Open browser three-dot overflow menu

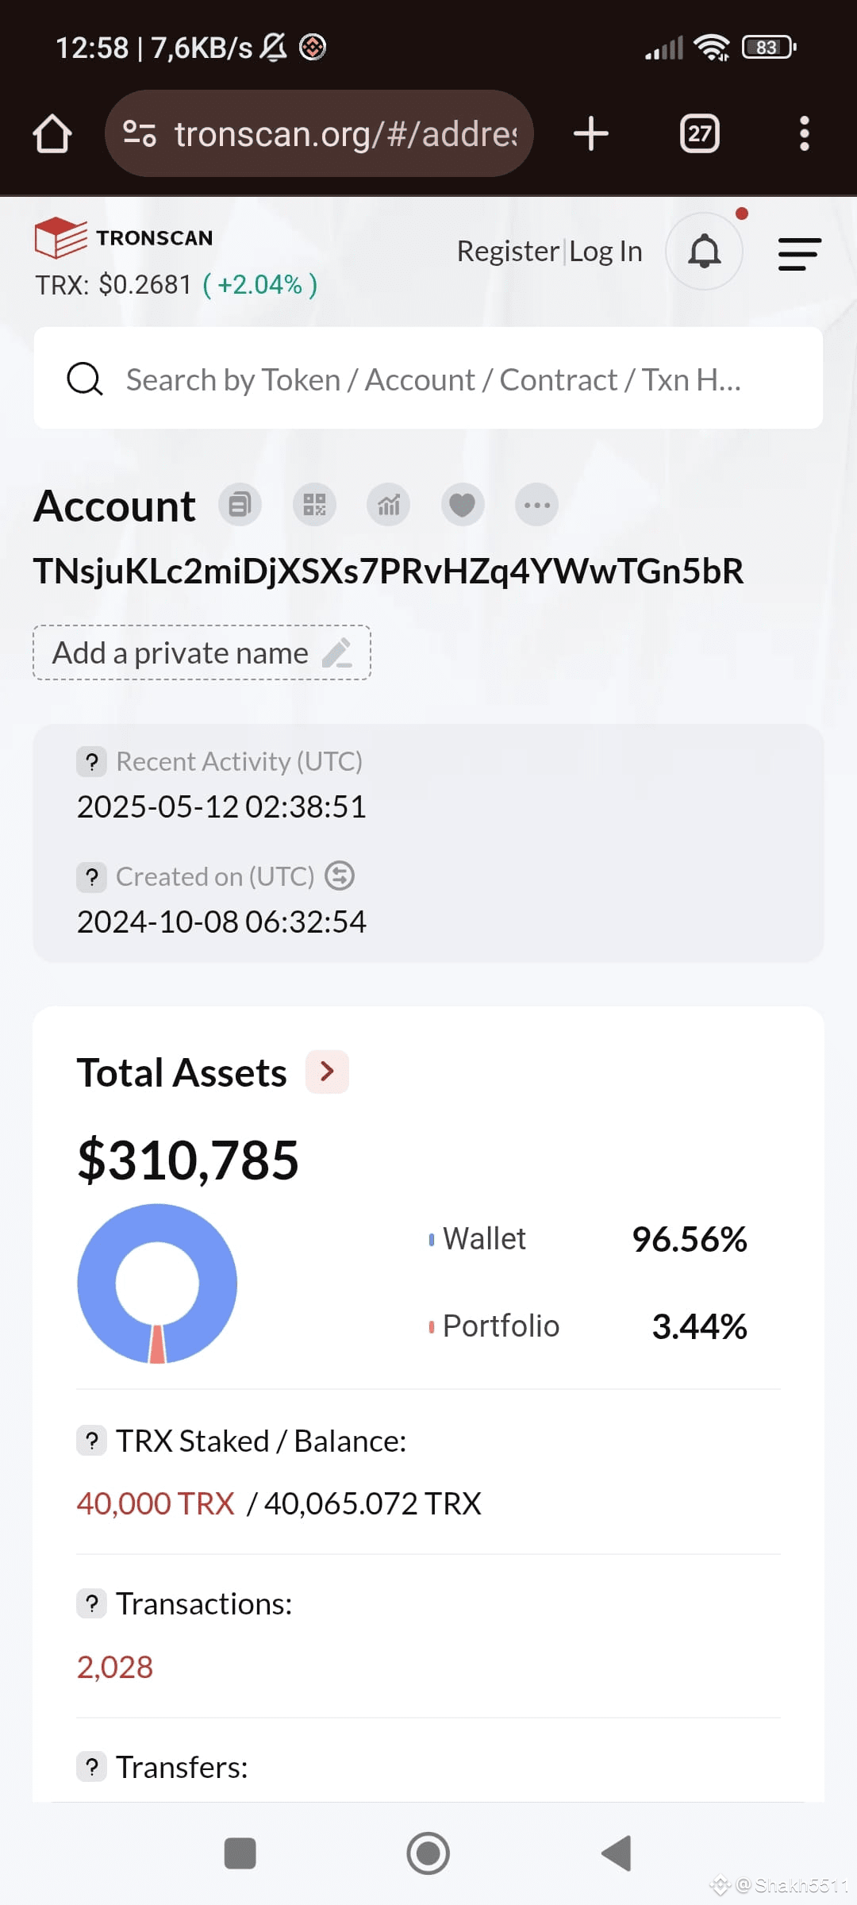tap(805, 133)
